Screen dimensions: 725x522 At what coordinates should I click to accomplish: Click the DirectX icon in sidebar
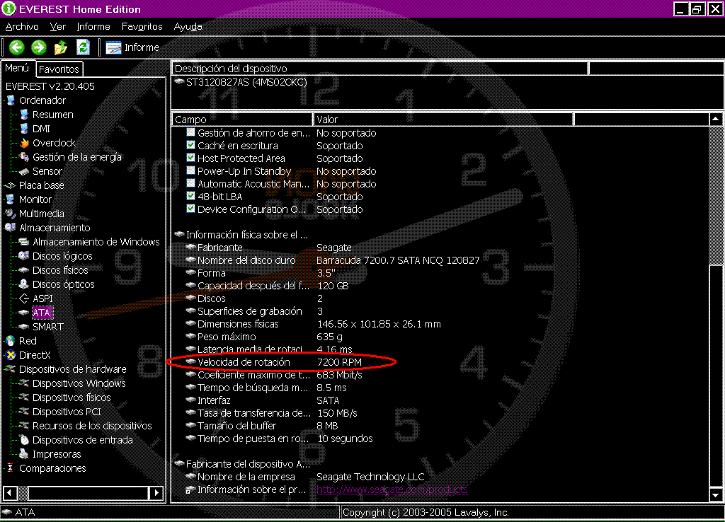pyautogui.click(x=10, y=355)
